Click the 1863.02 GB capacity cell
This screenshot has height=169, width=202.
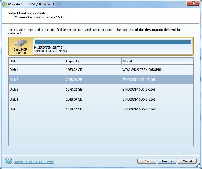[74, 70]
